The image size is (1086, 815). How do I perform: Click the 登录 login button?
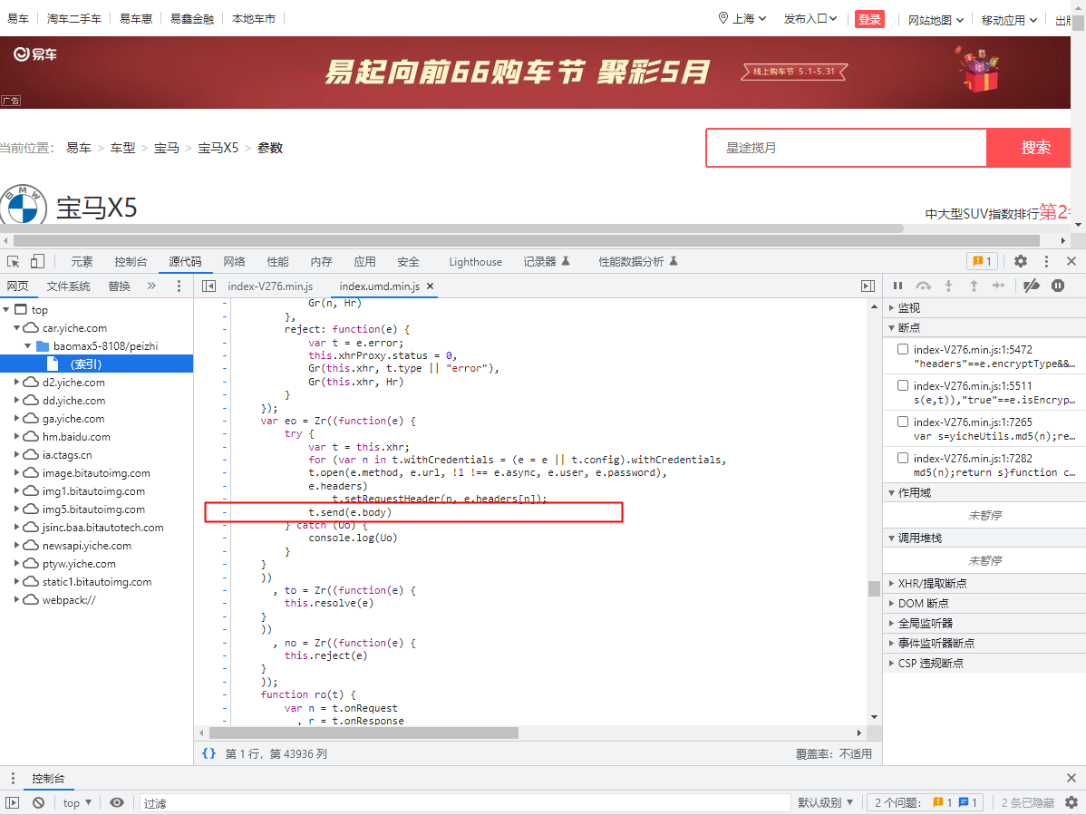point(869,19)
